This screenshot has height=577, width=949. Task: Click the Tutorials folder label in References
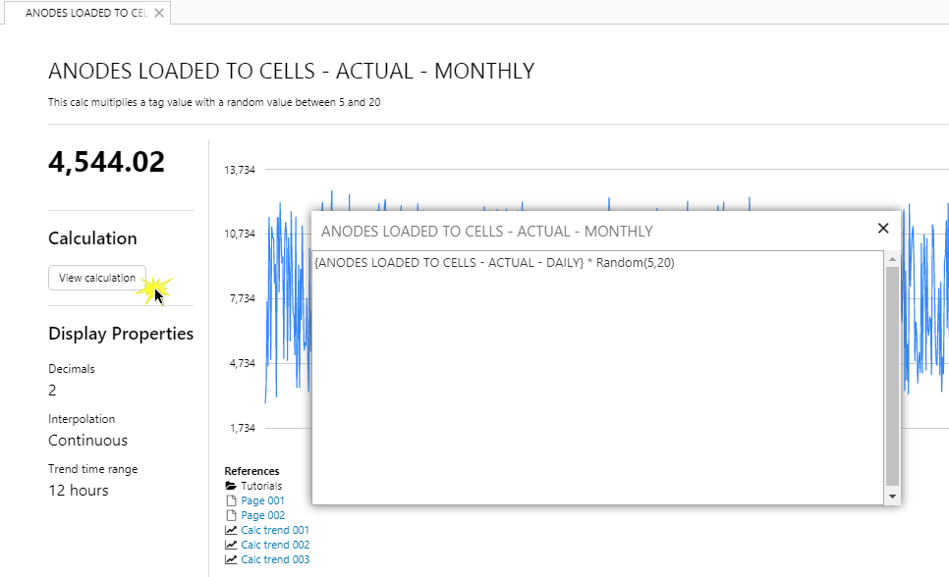pyautogui.click(x=261, y=486)
